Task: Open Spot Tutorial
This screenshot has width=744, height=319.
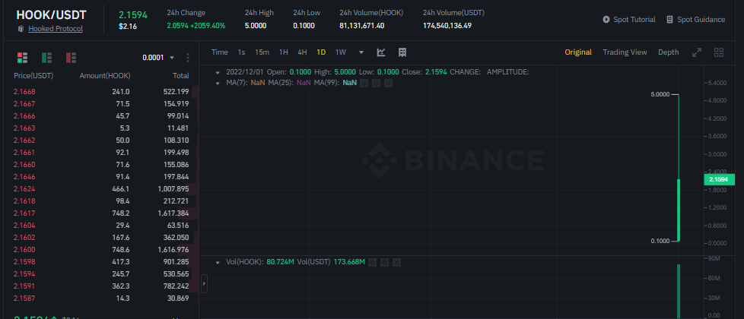Action: tap(628, 20)
